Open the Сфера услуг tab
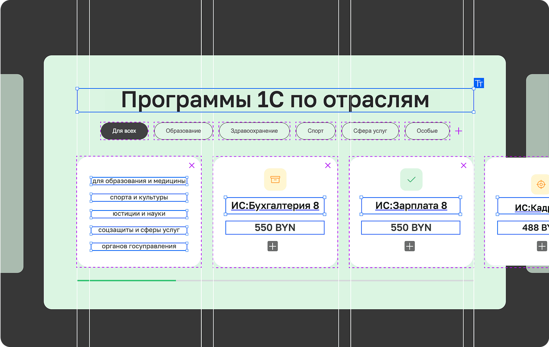Screen dimensions: 549x347 coord(370,131)
